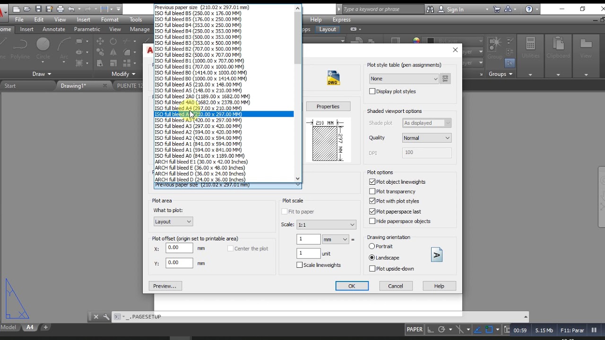Click the Save As icon in quick access toolbar
This screenshot has width=605, height=340.
[49, 9]
